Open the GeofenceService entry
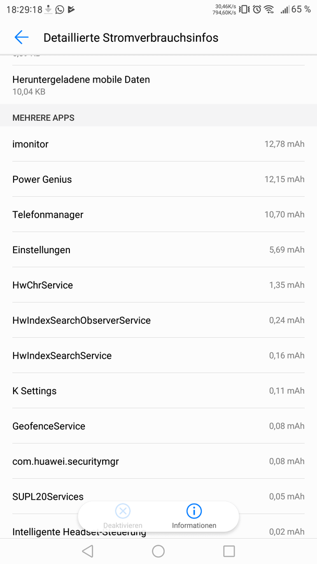The width and height of the screenshot is (317, 564). [x=159, y=426]
